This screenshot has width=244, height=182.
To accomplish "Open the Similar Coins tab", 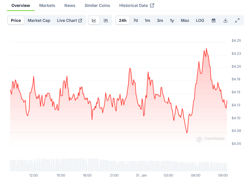I will [x=97, y=5].
